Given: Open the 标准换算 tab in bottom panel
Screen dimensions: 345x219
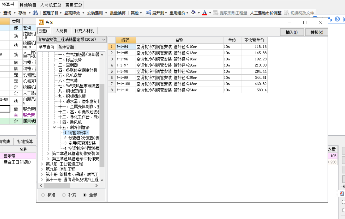Looking at the screenshot, I should coord(25,142).
